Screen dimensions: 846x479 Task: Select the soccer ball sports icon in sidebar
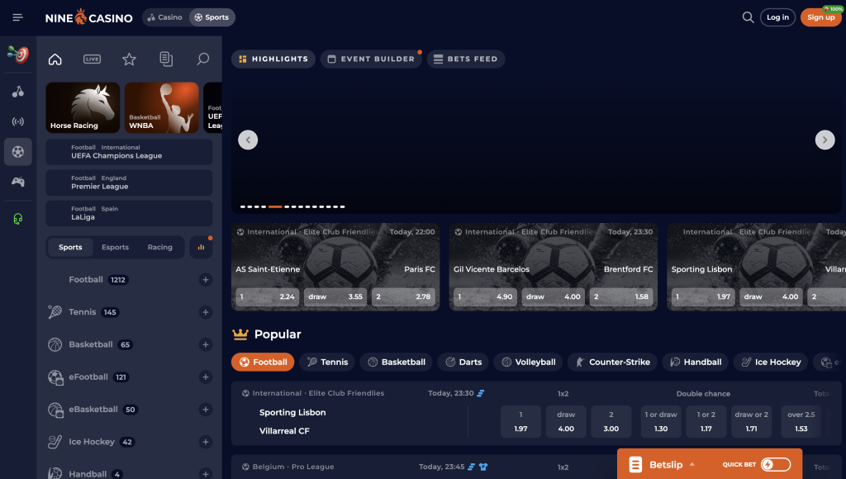[x=18, y=152]
